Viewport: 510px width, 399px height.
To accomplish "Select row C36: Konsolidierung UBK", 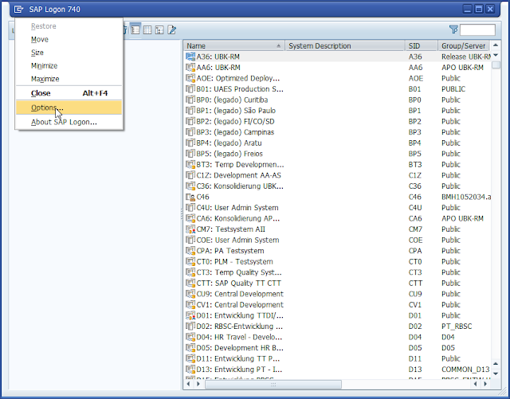I will (338, 186).
